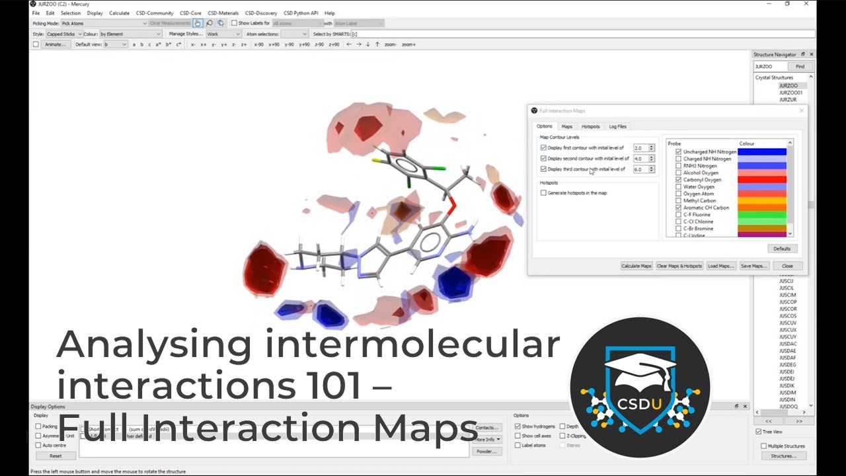
Task: Click the Select by SMARTS input field
Action: point(582,34)
